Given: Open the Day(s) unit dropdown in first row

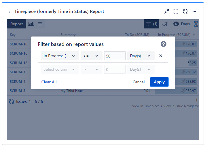Looking at the screenshot, I should point(141,56).
